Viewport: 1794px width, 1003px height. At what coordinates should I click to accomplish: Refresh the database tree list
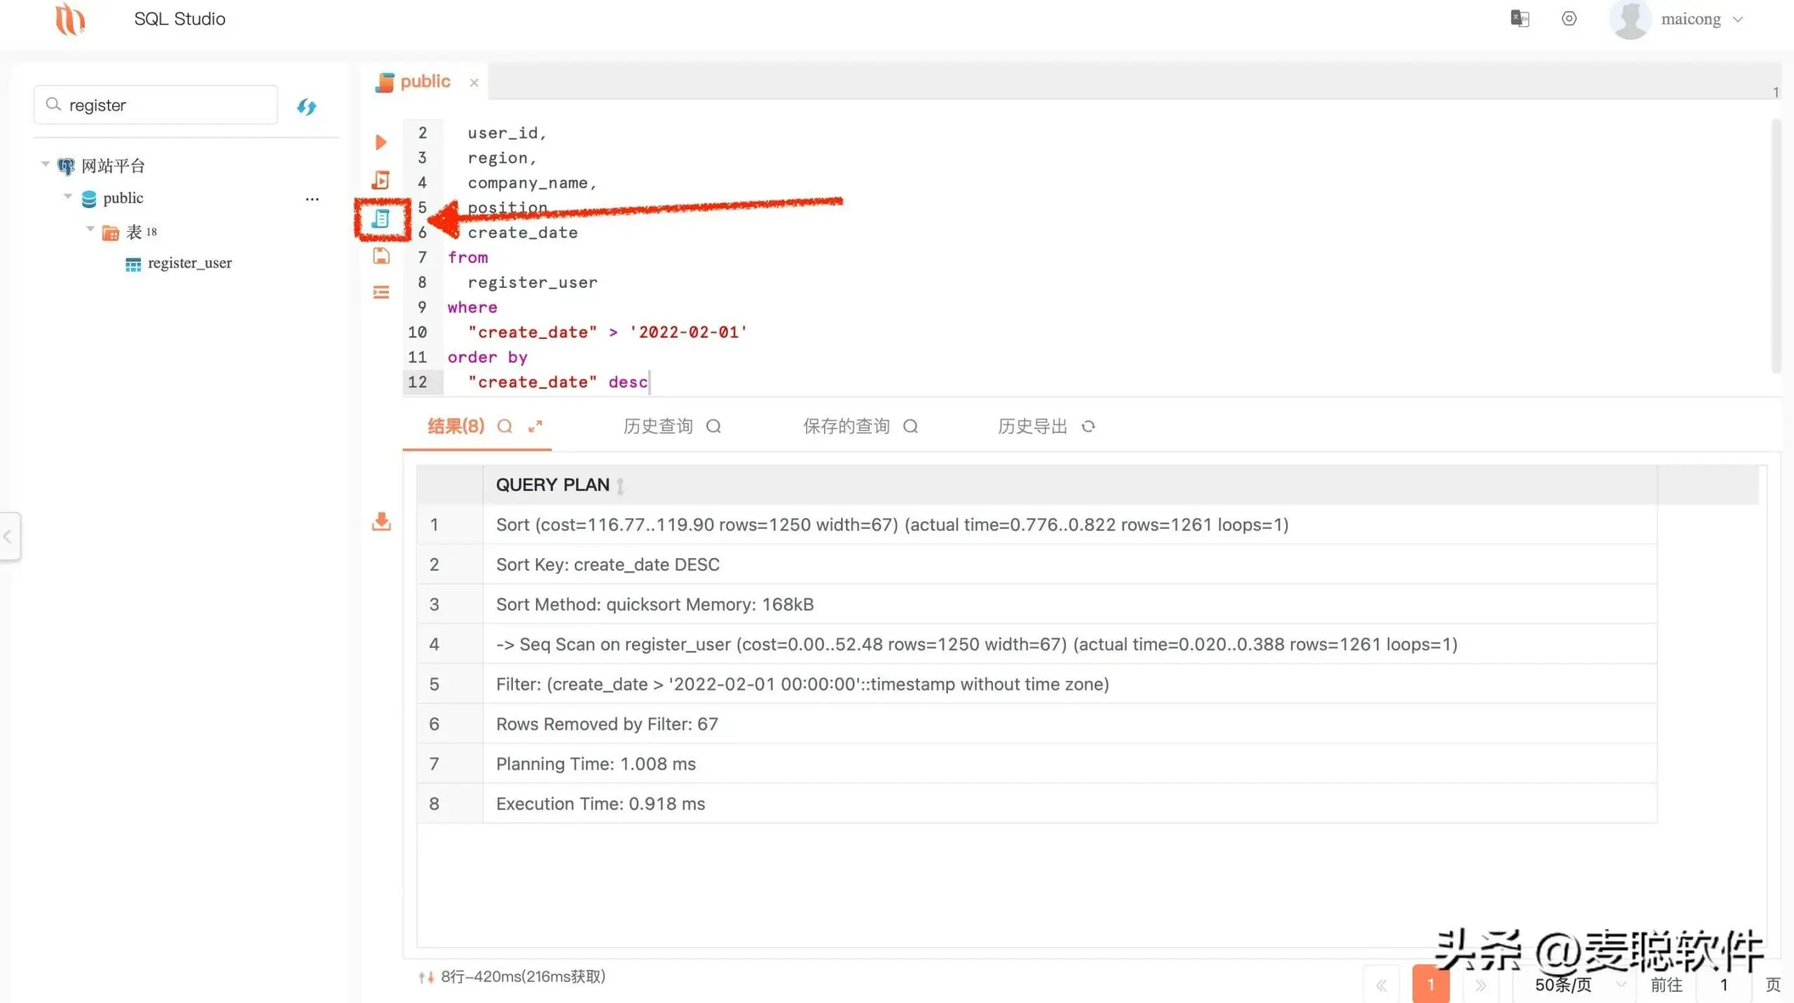pyautogui.click(x=307, y=106)
